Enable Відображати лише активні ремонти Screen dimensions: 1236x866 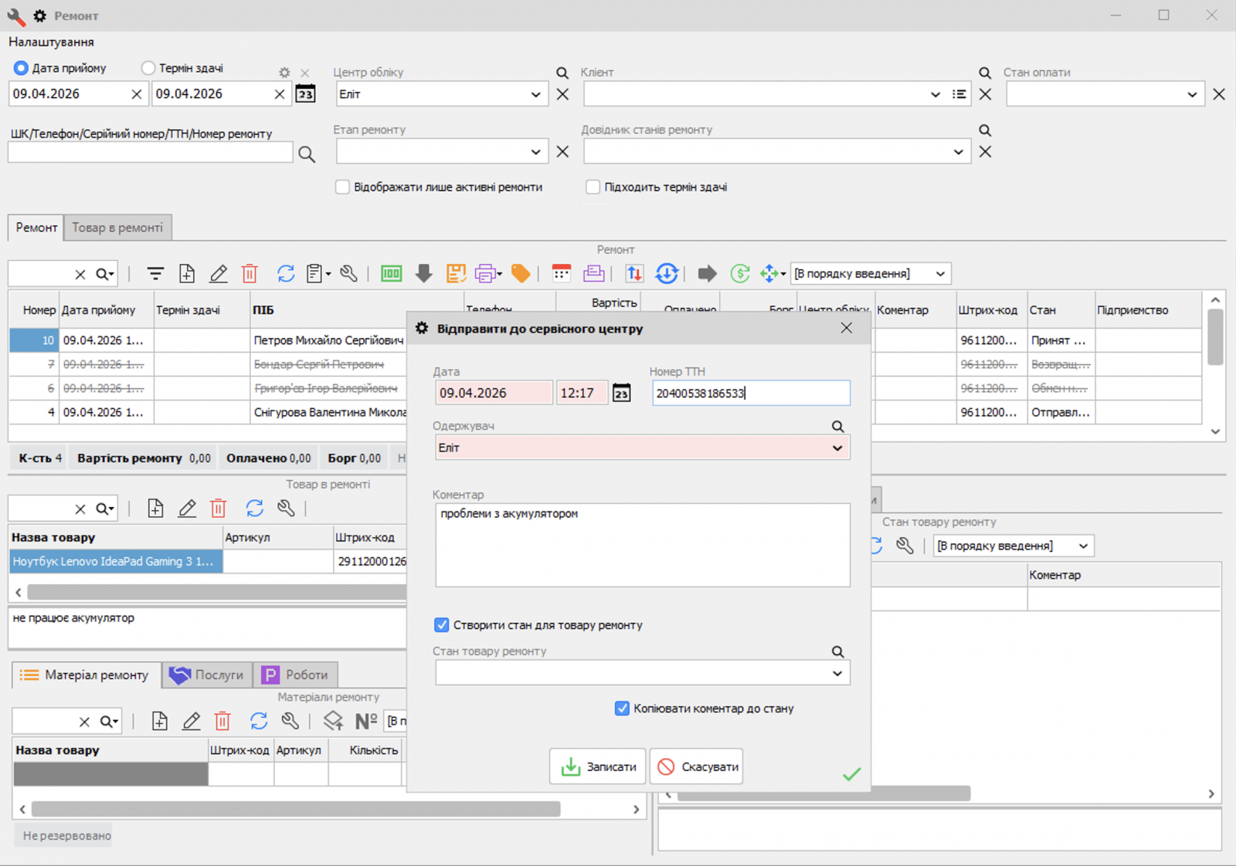[x=342, y=187]
